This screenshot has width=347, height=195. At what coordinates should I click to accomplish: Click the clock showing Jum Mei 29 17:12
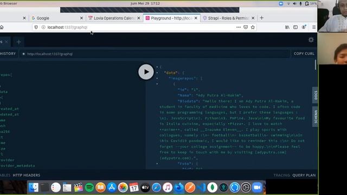click(145, 4)
